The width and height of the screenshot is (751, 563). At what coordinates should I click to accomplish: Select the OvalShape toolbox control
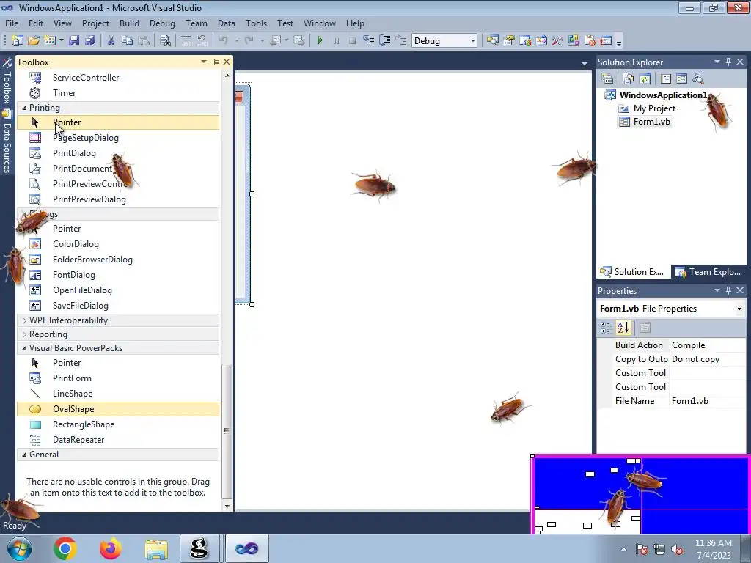point(118,409)
